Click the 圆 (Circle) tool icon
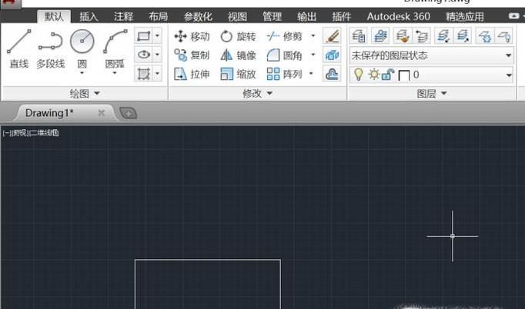 pyautogui.click(x=82, y=42)
